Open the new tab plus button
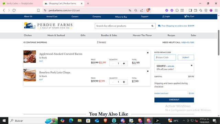Image resolution: width=220 pixels, height=124 pixels. [x=88, y=3]
